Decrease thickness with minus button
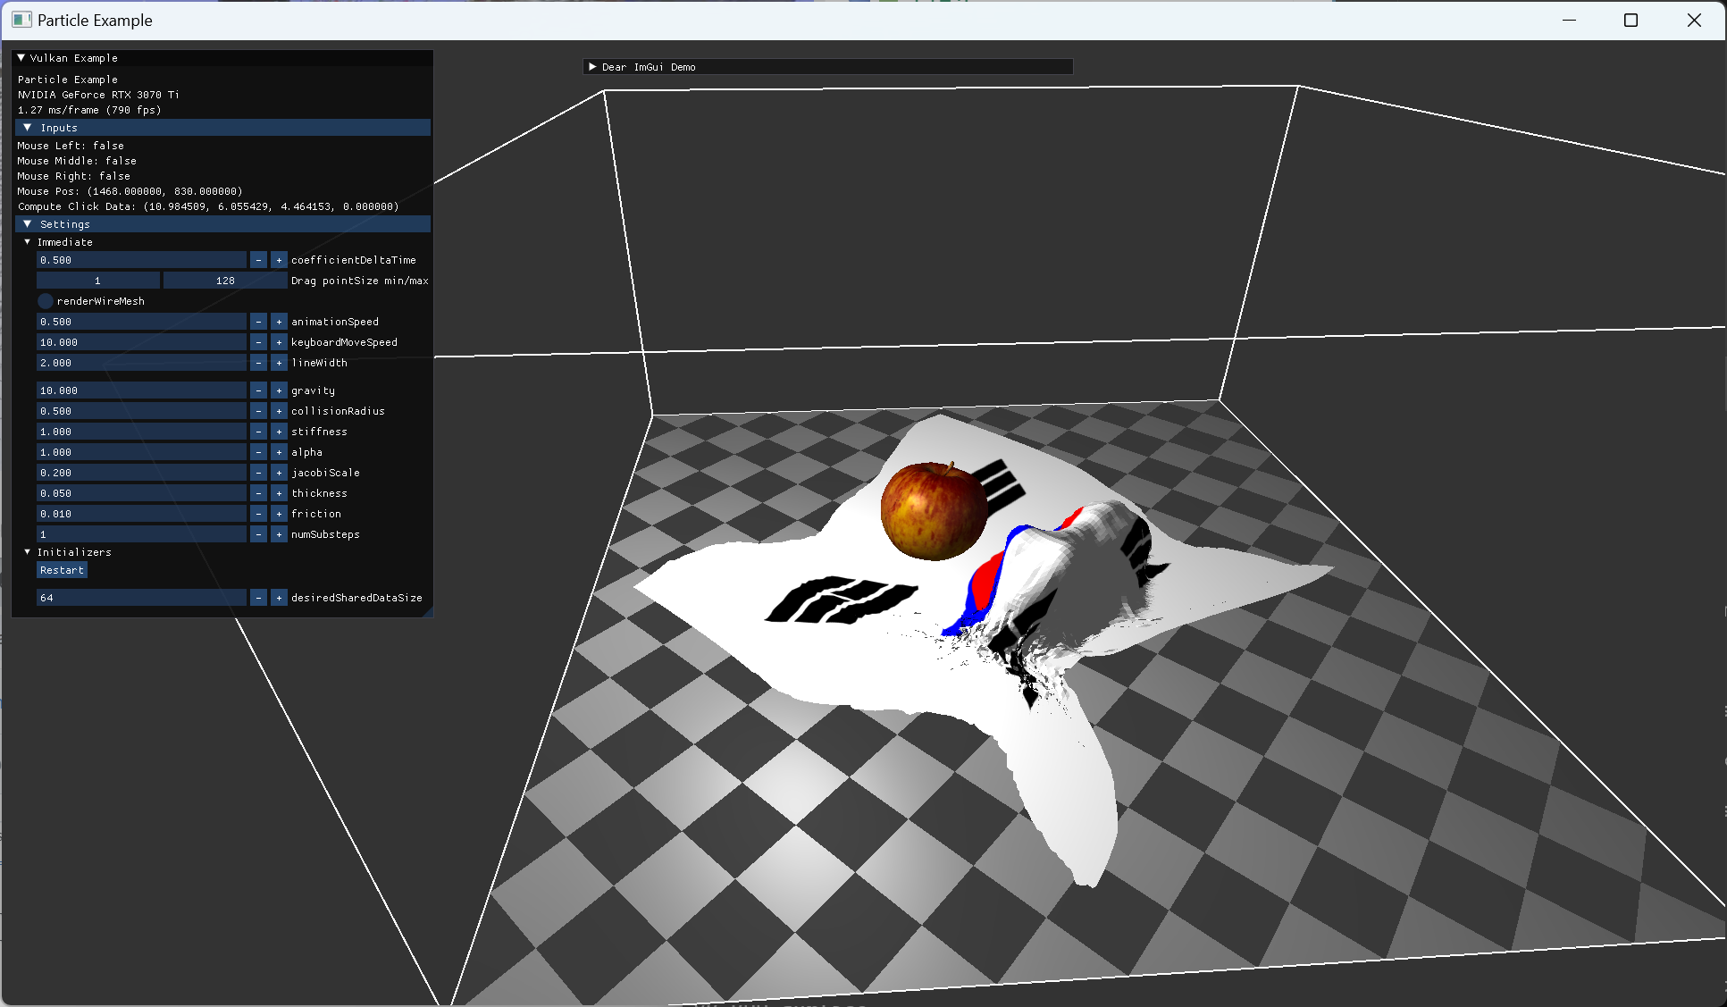This screenshot has height=1007, width=1727. tap(258, 493)
